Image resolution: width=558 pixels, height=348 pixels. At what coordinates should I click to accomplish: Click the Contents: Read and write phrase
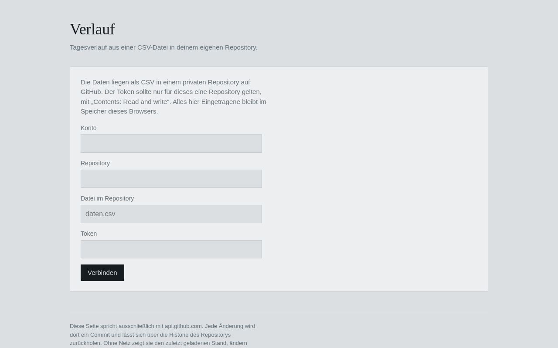click(130, 102)
